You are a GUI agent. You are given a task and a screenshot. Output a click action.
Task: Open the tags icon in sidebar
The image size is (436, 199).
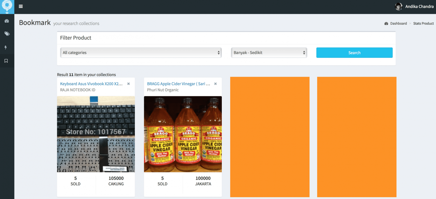[x=7, y=34]
